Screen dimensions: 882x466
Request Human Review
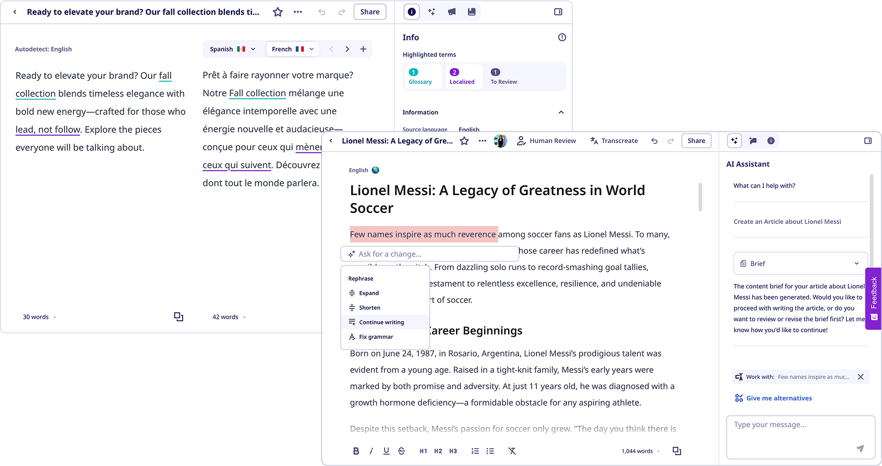(x=546, y=141)
